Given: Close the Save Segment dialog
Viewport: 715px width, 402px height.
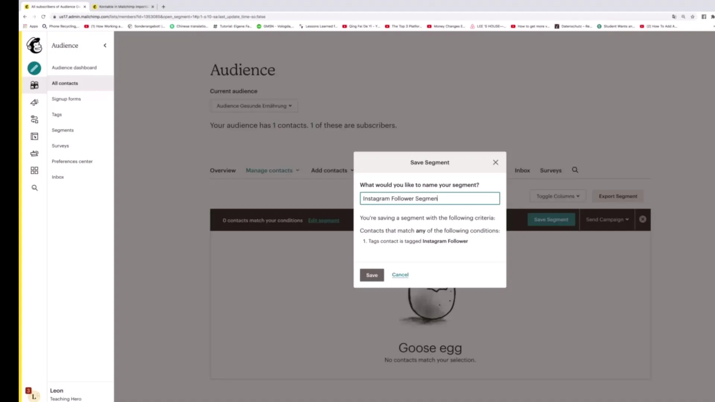Looking at the screenshot, I should tap(495, 162).
